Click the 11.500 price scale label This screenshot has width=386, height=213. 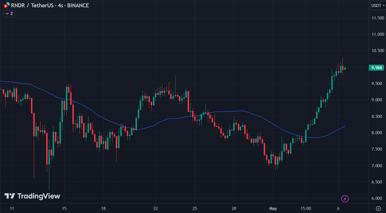point(378,18)
